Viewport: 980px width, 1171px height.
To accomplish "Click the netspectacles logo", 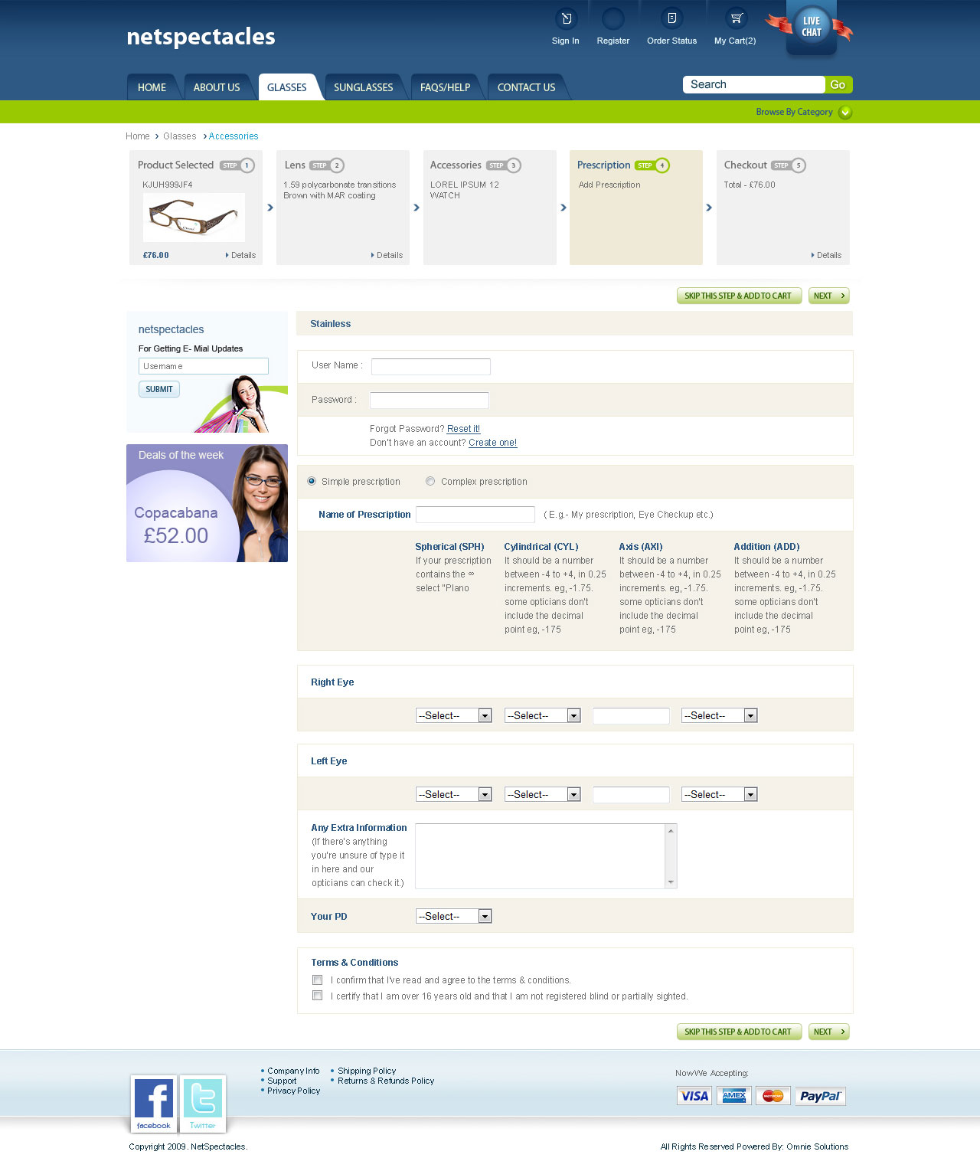I will click(201, 36).
